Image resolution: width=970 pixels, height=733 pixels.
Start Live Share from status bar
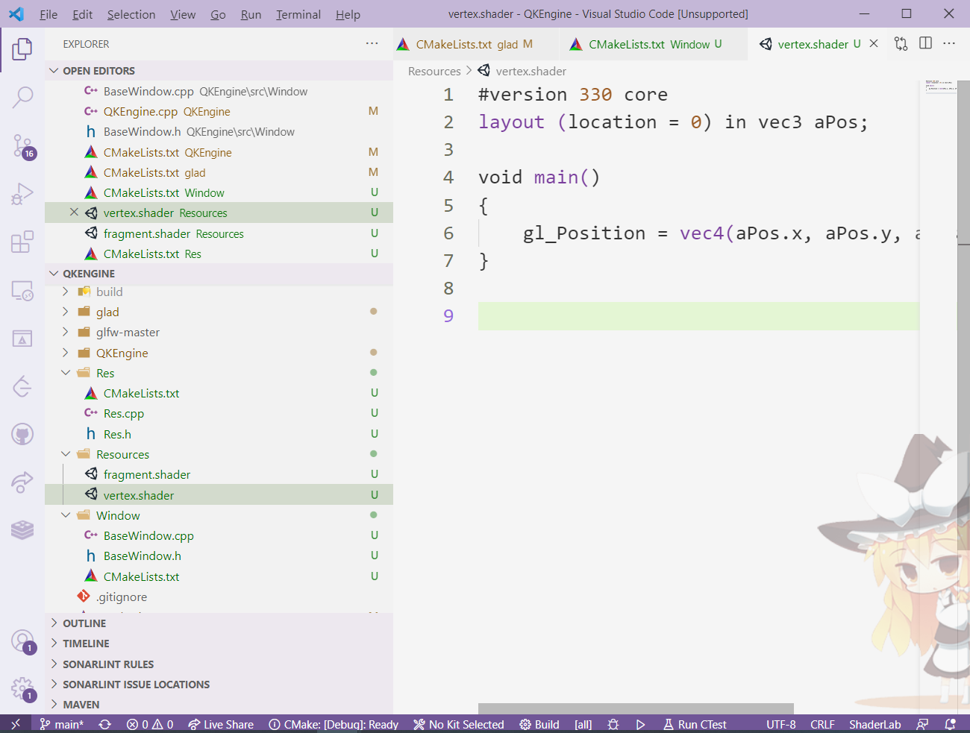(x=221, y=724)
